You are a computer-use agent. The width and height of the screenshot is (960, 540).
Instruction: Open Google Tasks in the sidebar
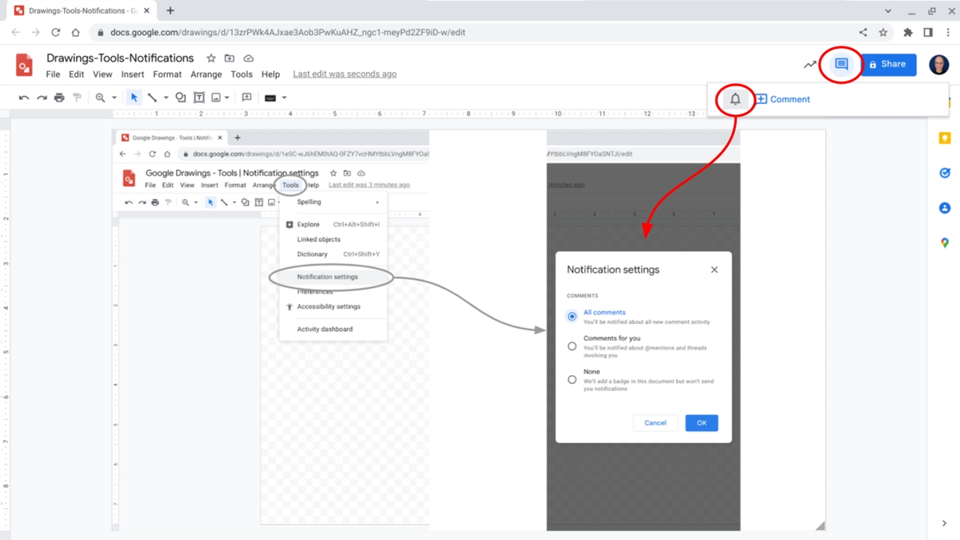944,173
